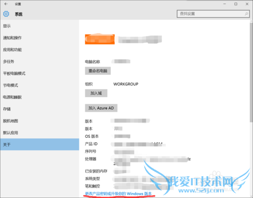Screen dimensions: 253x198
Task: Select 平板电脑模式 in the sidebar
Action: pyautogui.click(x=39, y=73)
